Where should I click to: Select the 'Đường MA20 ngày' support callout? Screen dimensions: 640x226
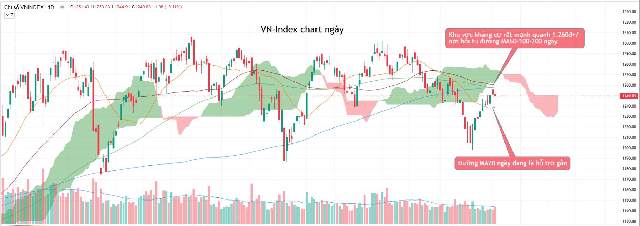click(x=512, y=163)
